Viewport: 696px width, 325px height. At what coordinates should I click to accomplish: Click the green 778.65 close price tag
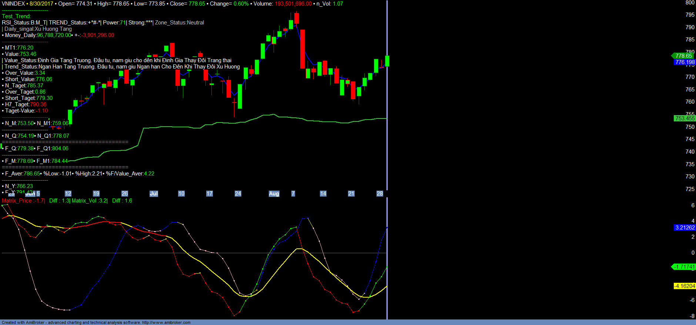(683, 56)
